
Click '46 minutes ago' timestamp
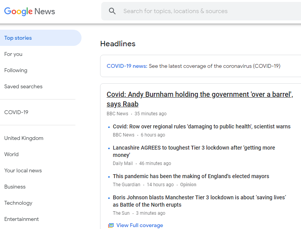(x=155, y=163)
